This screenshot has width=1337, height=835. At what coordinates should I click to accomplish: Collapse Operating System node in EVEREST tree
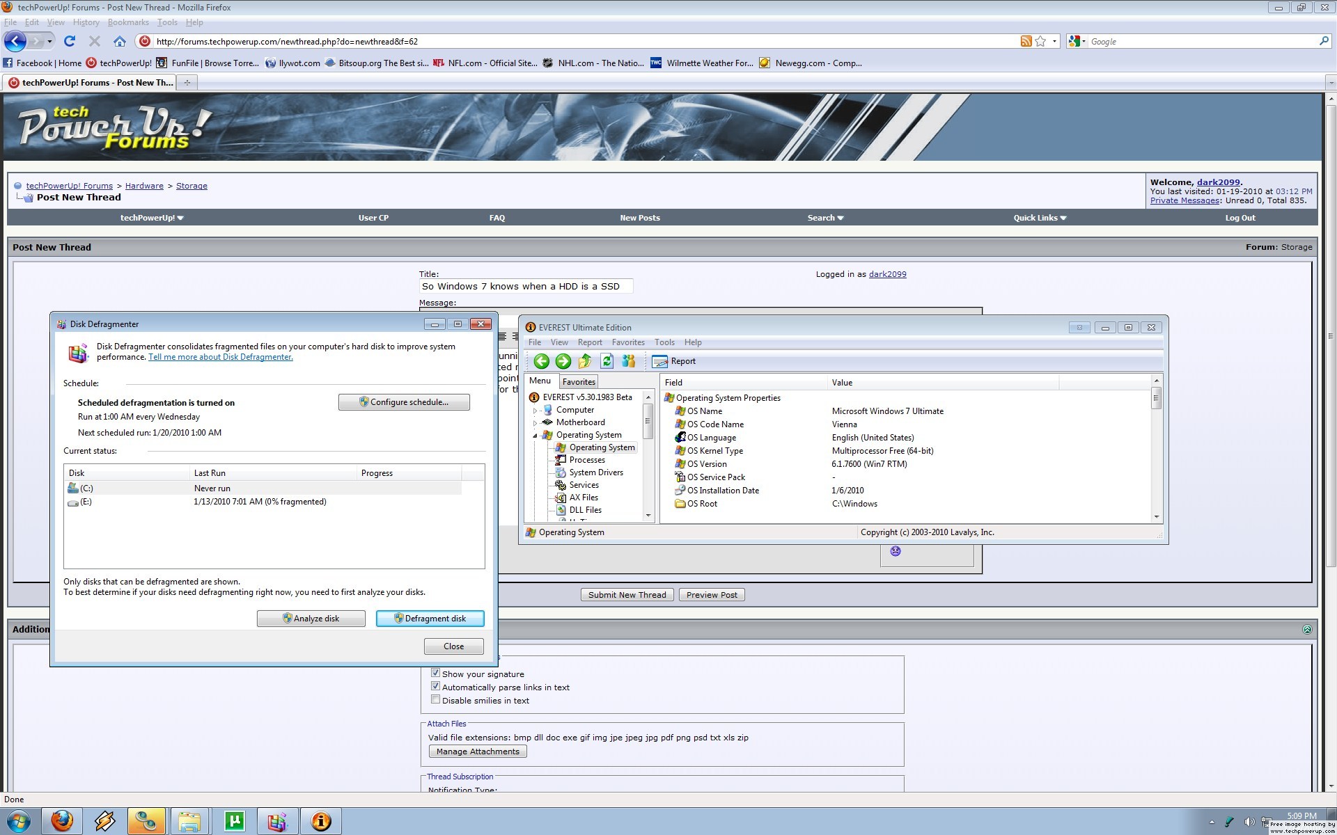[x=535, y=435]
